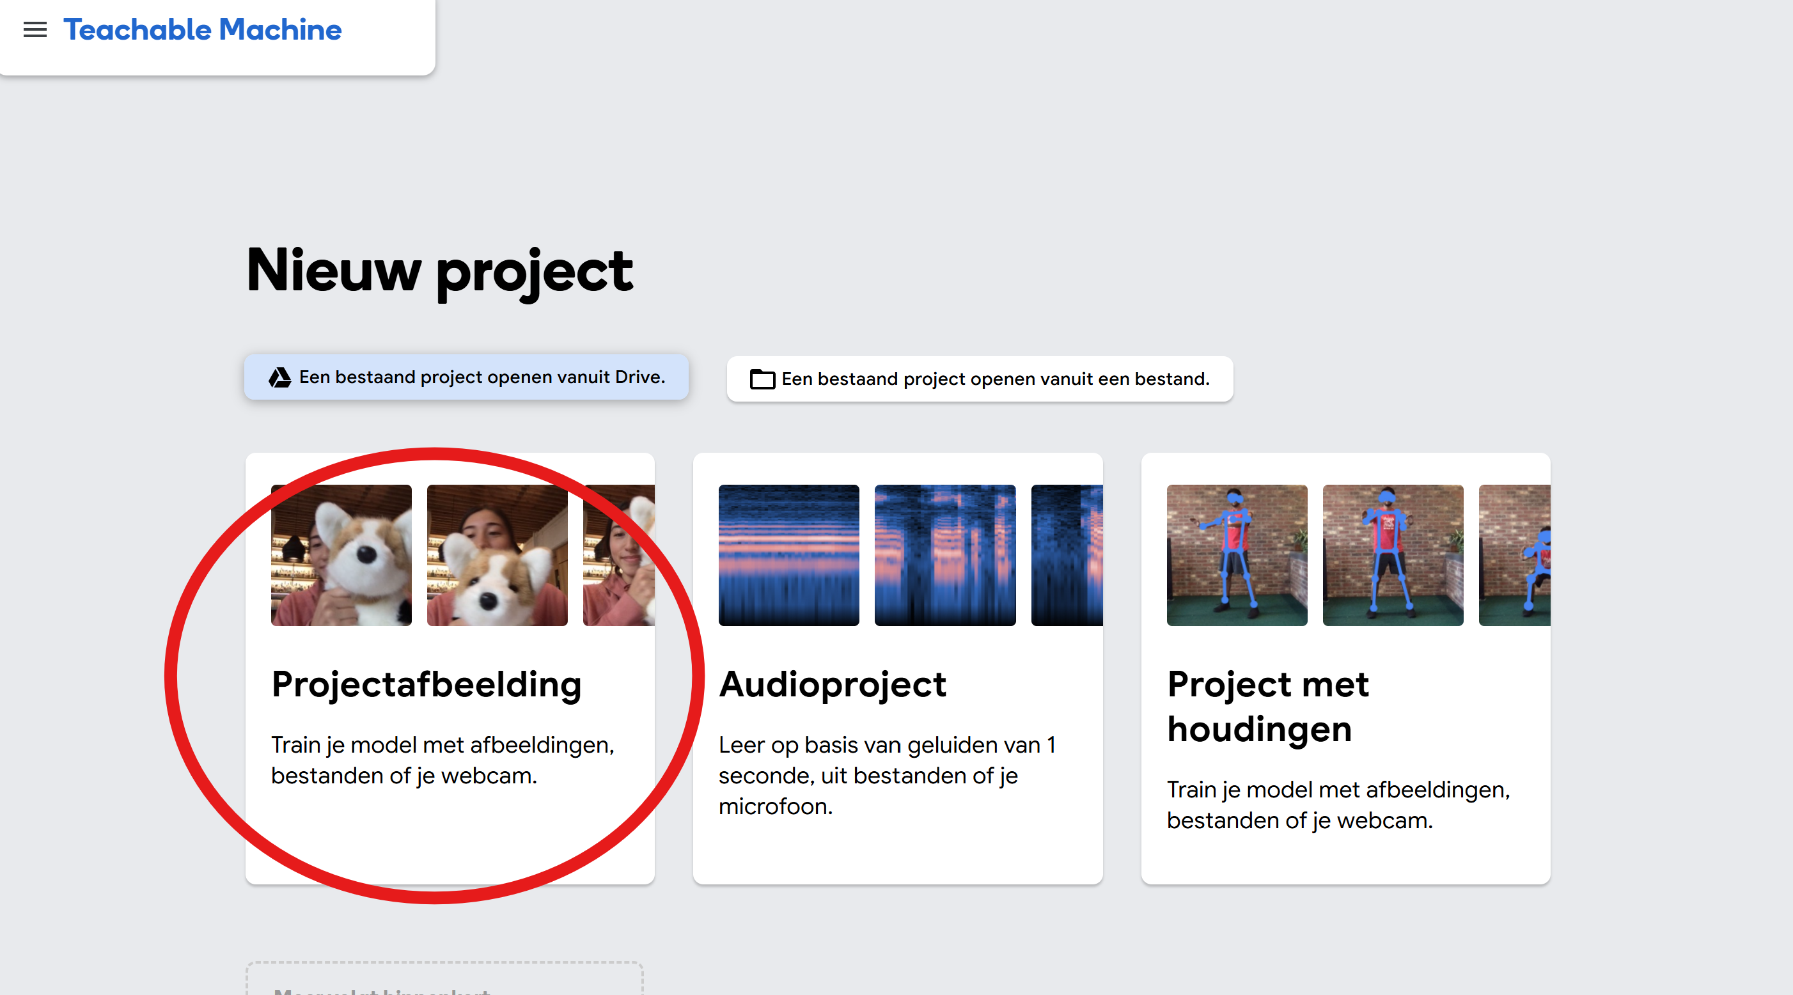Click first plush dog thumbnail

click(x=341, y=555)
